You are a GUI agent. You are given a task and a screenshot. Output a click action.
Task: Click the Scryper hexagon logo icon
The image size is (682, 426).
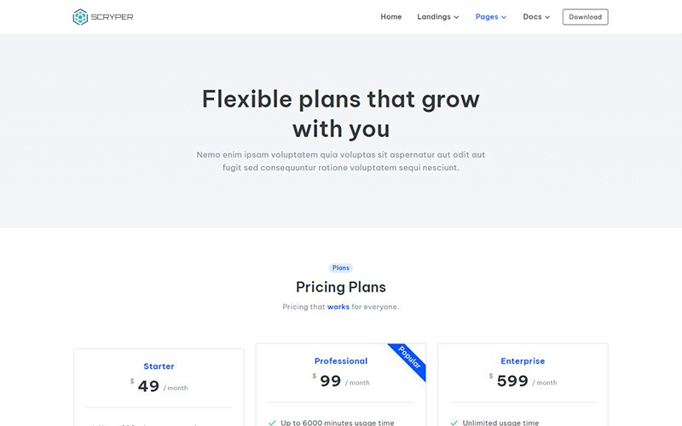pos(80,17)
